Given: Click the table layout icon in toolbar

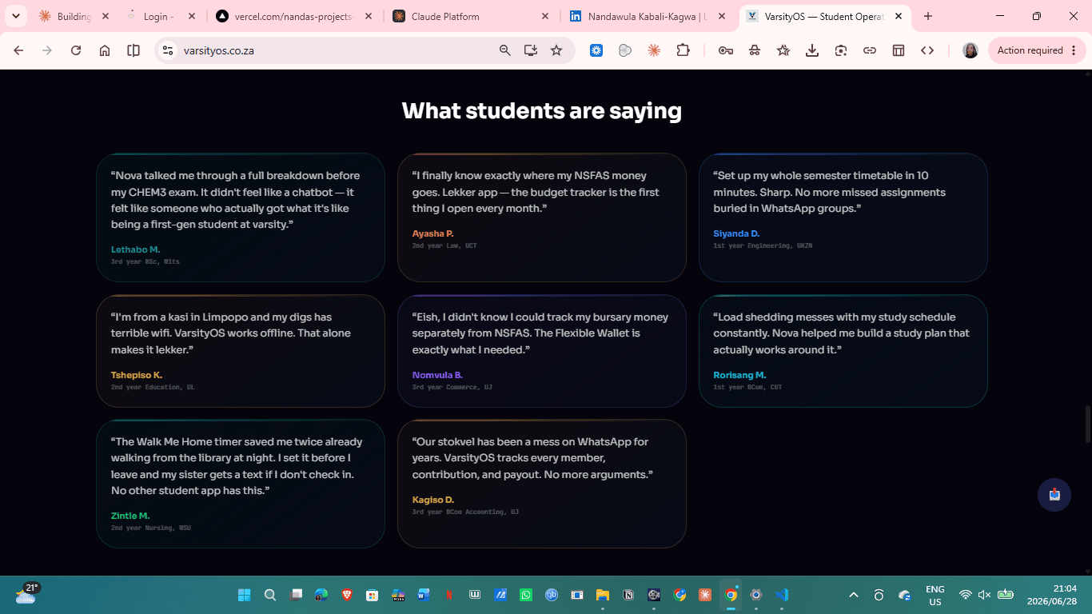Looking at the screenshot, I should [899, 50].
